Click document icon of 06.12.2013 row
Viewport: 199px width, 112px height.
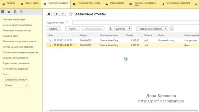[x=50, y=40]
